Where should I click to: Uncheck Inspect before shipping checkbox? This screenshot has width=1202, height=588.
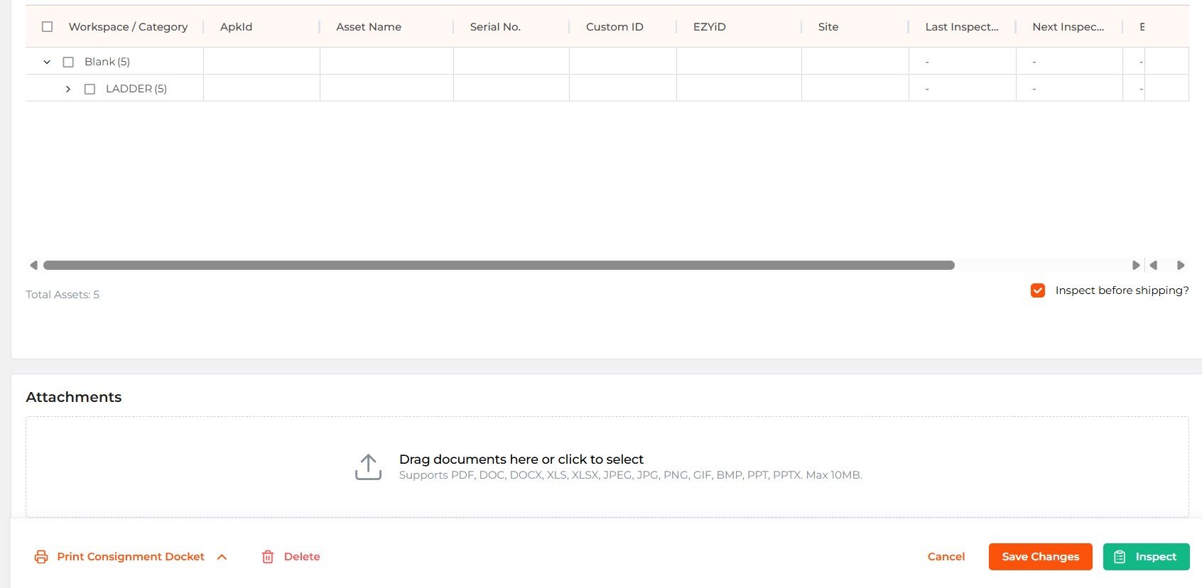point(1038,290)
